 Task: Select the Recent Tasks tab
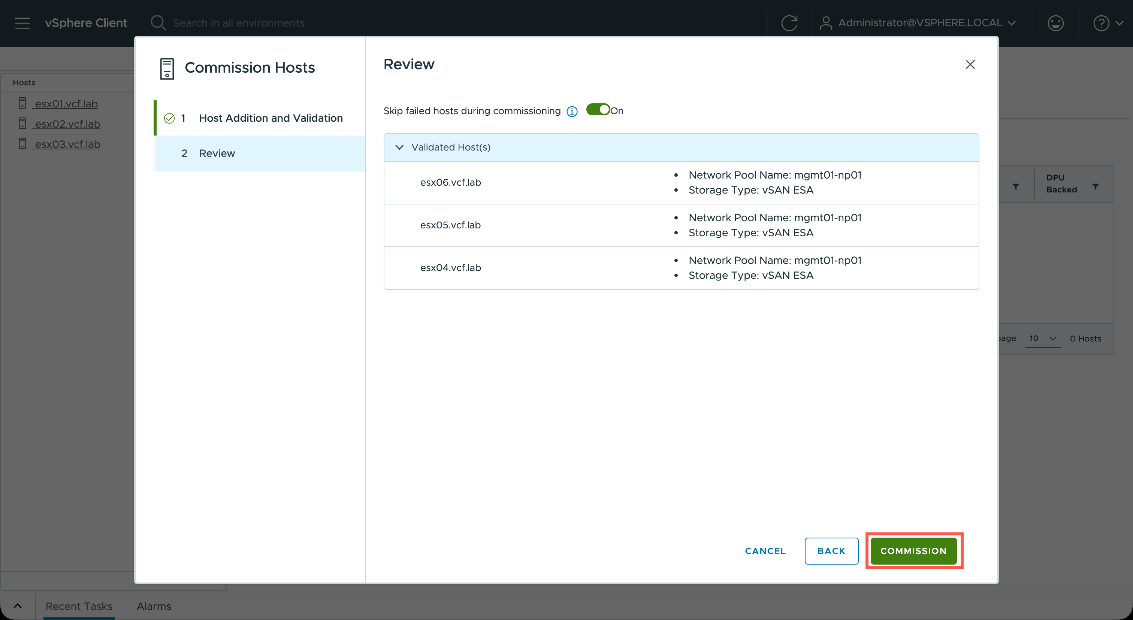point(79,607)
